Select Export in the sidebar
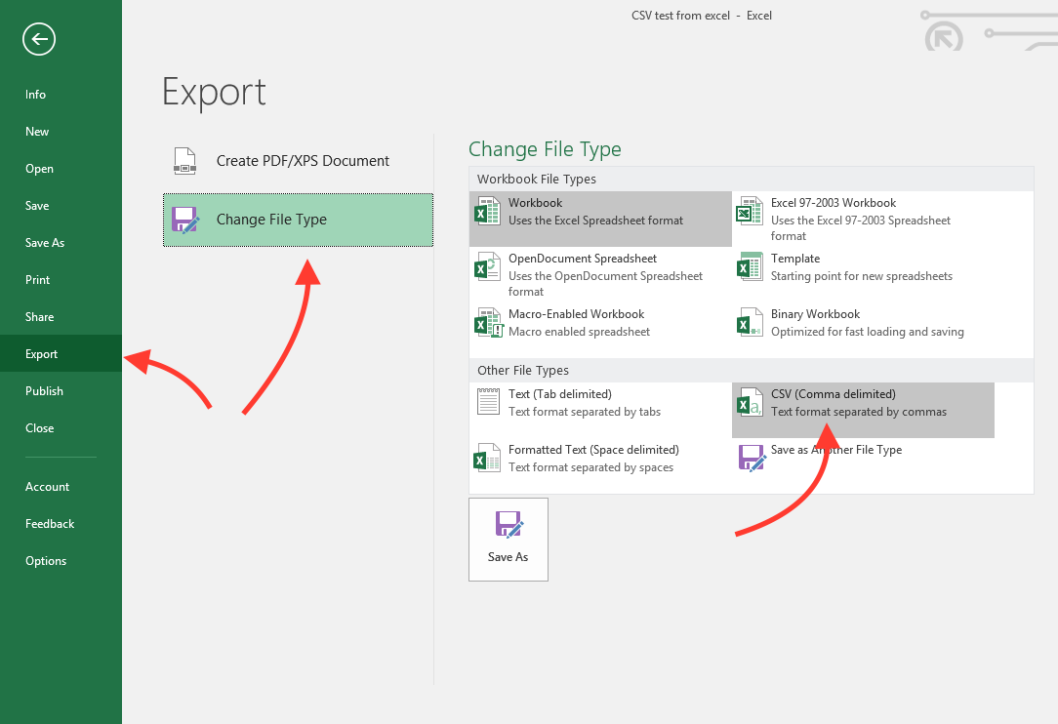Viewport: 1058px width, 724px height. (x=42, y=354)
